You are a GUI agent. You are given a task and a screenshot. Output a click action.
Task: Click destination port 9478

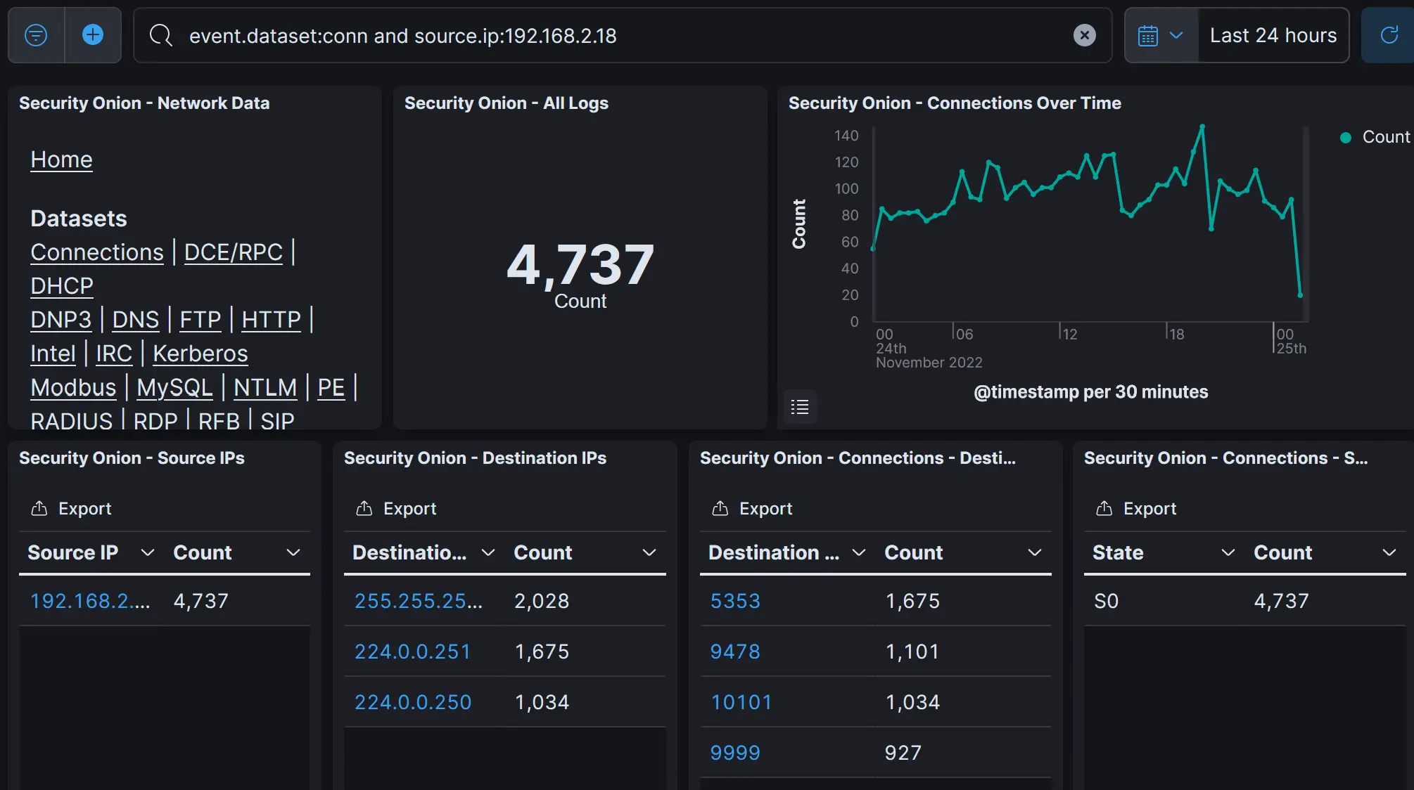pyautogui.click(x=735, y=652)
